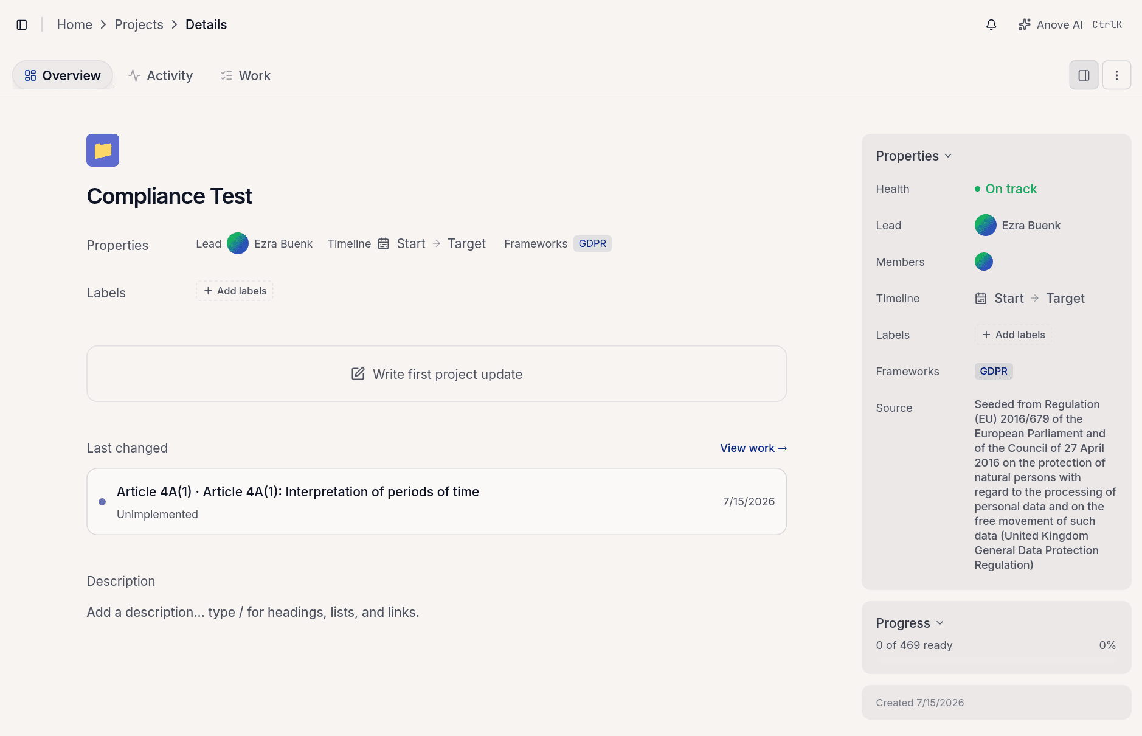Screen dimensions: 1142x736
Task: Set Start date in main properties
Action: click(411, 244)
